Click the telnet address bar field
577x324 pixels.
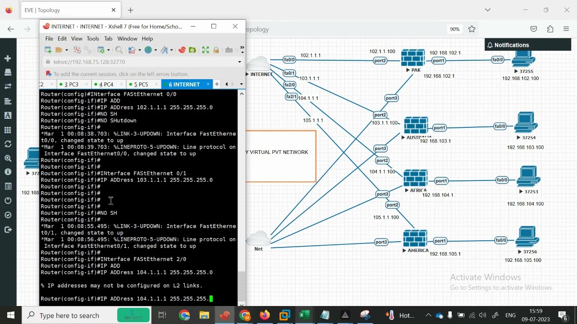point(142,62)
